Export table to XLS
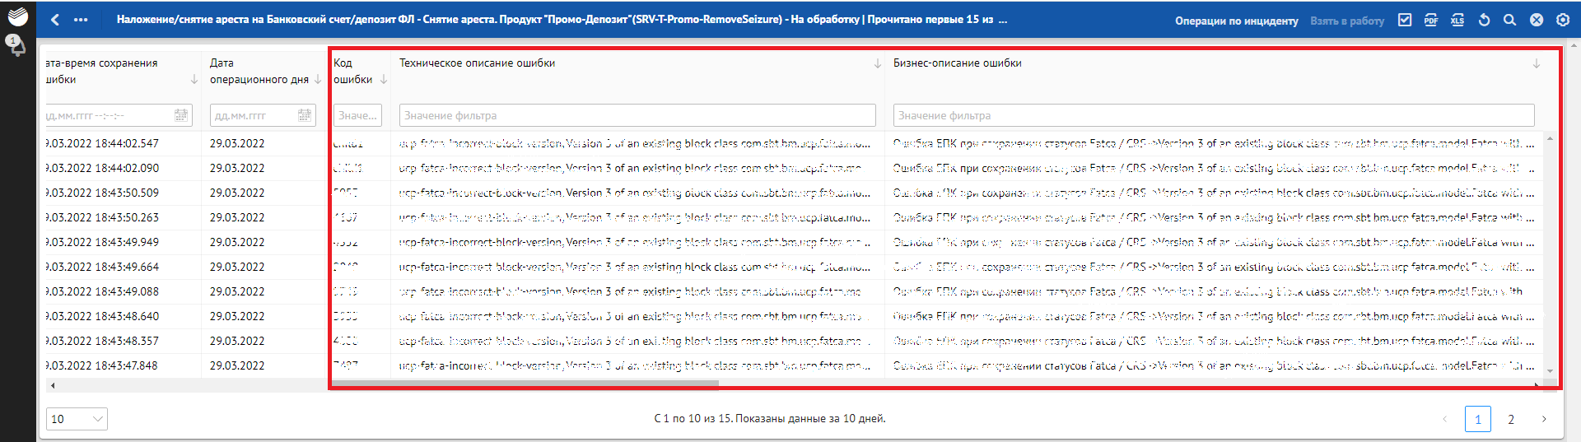Image resolution: width=1581 pixels, height=442 pixels. point(1457,20)
